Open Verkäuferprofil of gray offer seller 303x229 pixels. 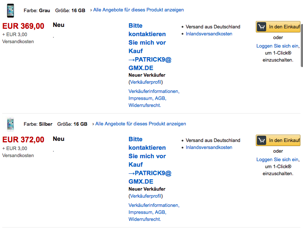click(x=146, y=82)
